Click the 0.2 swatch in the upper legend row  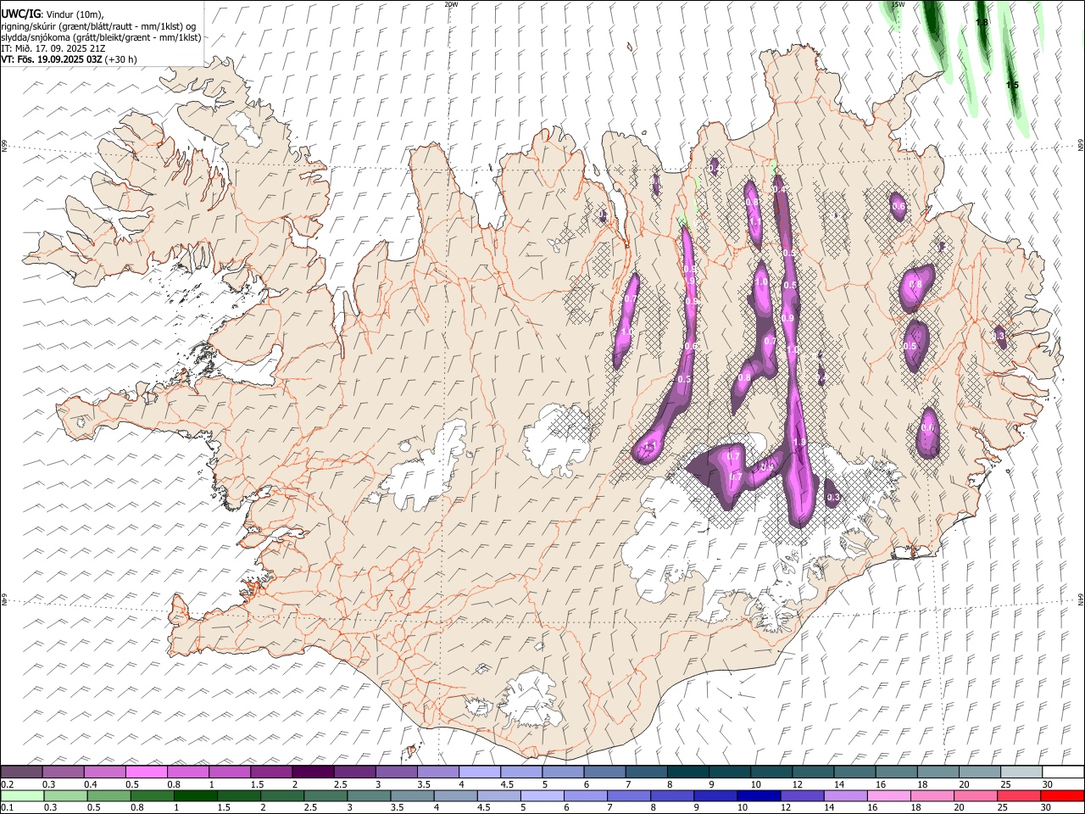pos(21,772)
